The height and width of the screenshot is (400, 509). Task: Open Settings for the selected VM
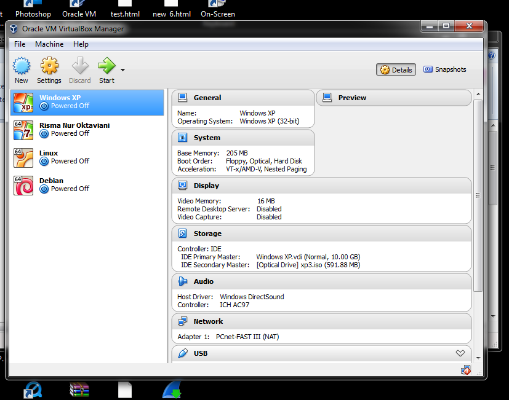click(49, 69)
